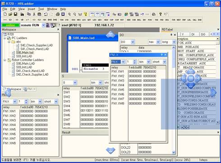
Task: Open print preview toolbar icon
Action: 63,14
